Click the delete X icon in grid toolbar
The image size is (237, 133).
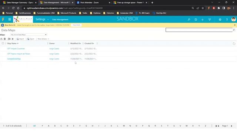coord(13,39)
